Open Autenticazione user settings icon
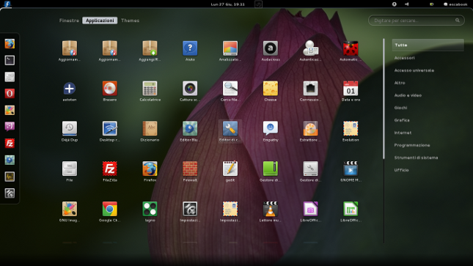Viewport: 473px width, 266px height. [310, 48]
